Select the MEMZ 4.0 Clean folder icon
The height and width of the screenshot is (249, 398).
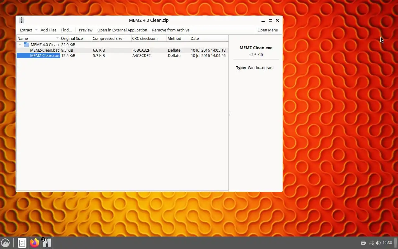click(26, 45)
